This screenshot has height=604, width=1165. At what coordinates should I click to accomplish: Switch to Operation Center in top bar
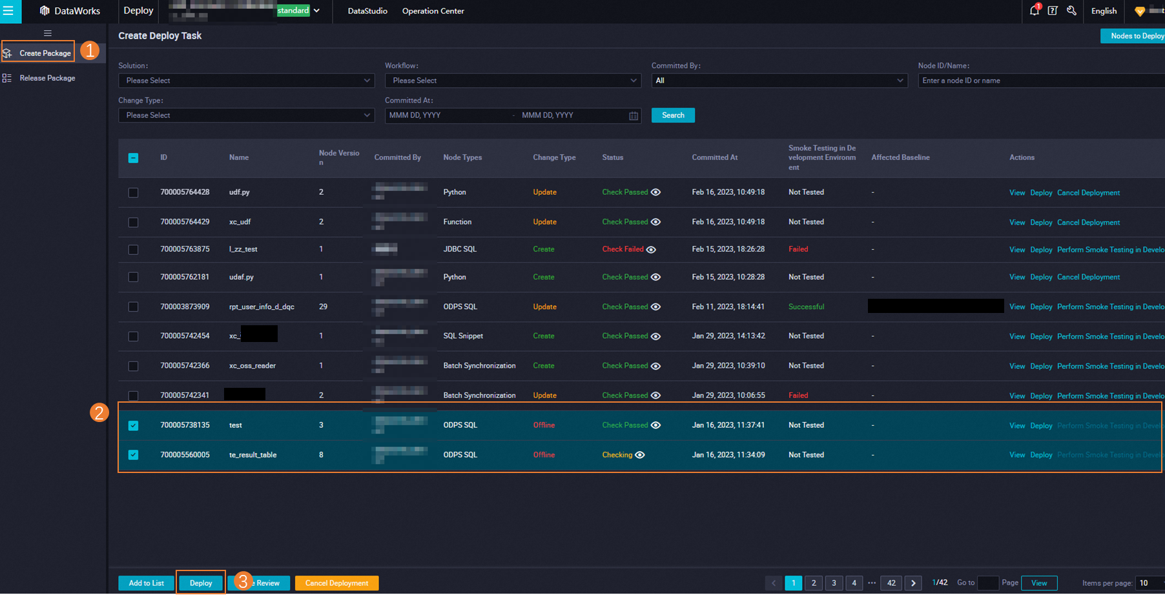[x=433, y=11]
